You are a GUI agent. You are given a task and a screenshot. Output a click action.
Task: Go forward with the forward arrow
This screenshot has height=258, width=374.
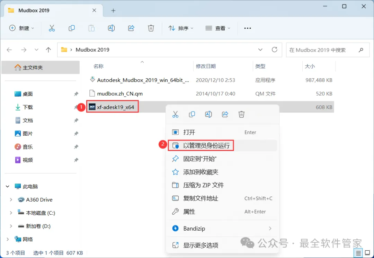pos(24,50)
